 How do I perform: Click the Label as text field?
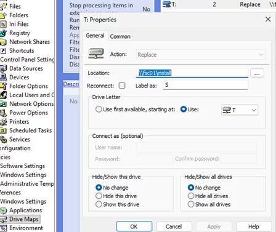click(x=205, y=85)
